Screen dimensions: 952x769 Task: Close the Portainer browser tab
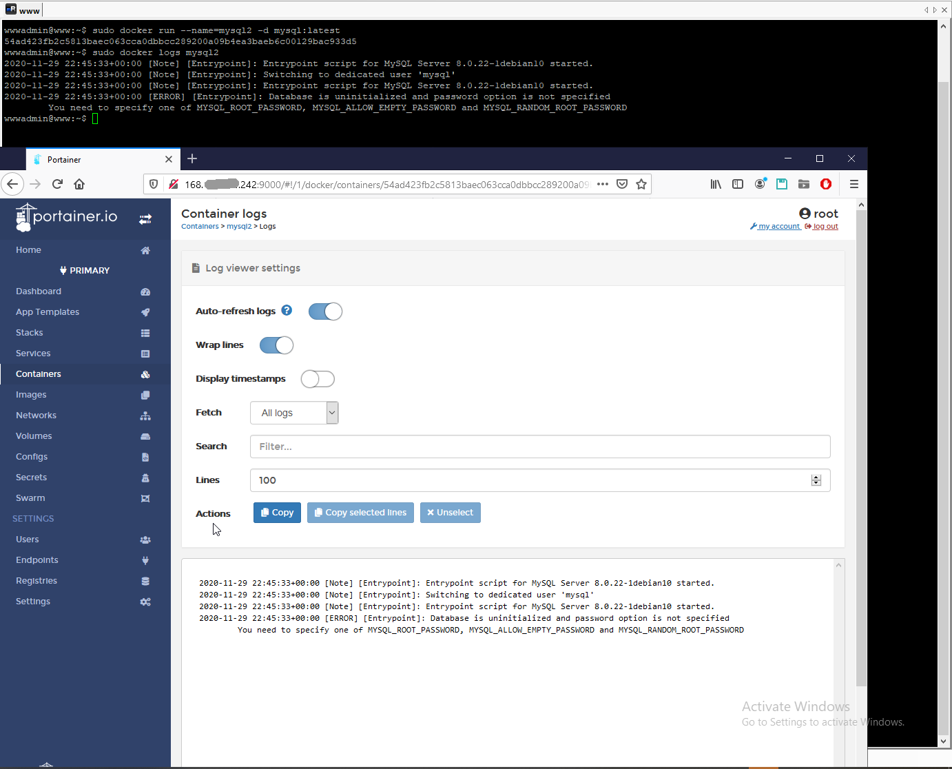point(169,159)
